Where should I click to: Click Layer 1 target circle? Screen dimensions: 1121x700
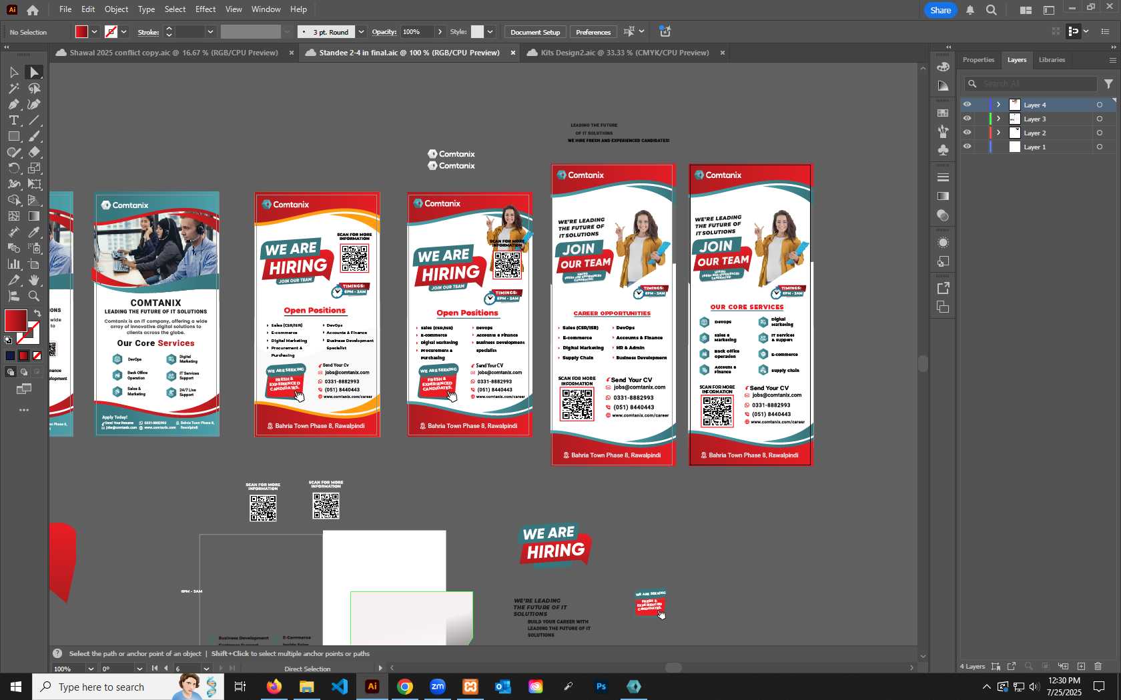pos(1100,147)
